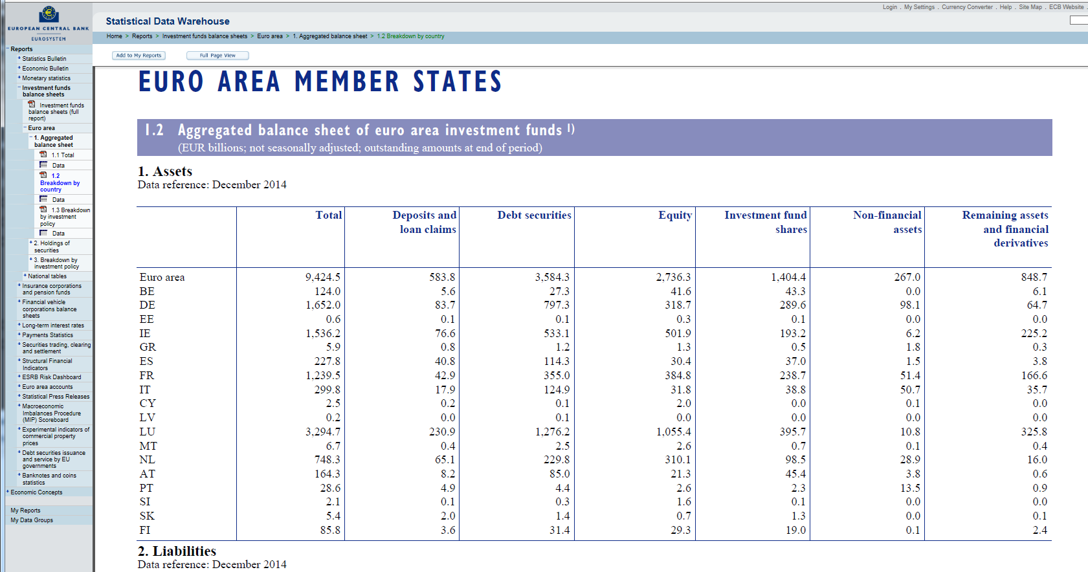Screen dimensions: 1088x572
Task: Expand Economic Concepts section
Action: (8, 492)
